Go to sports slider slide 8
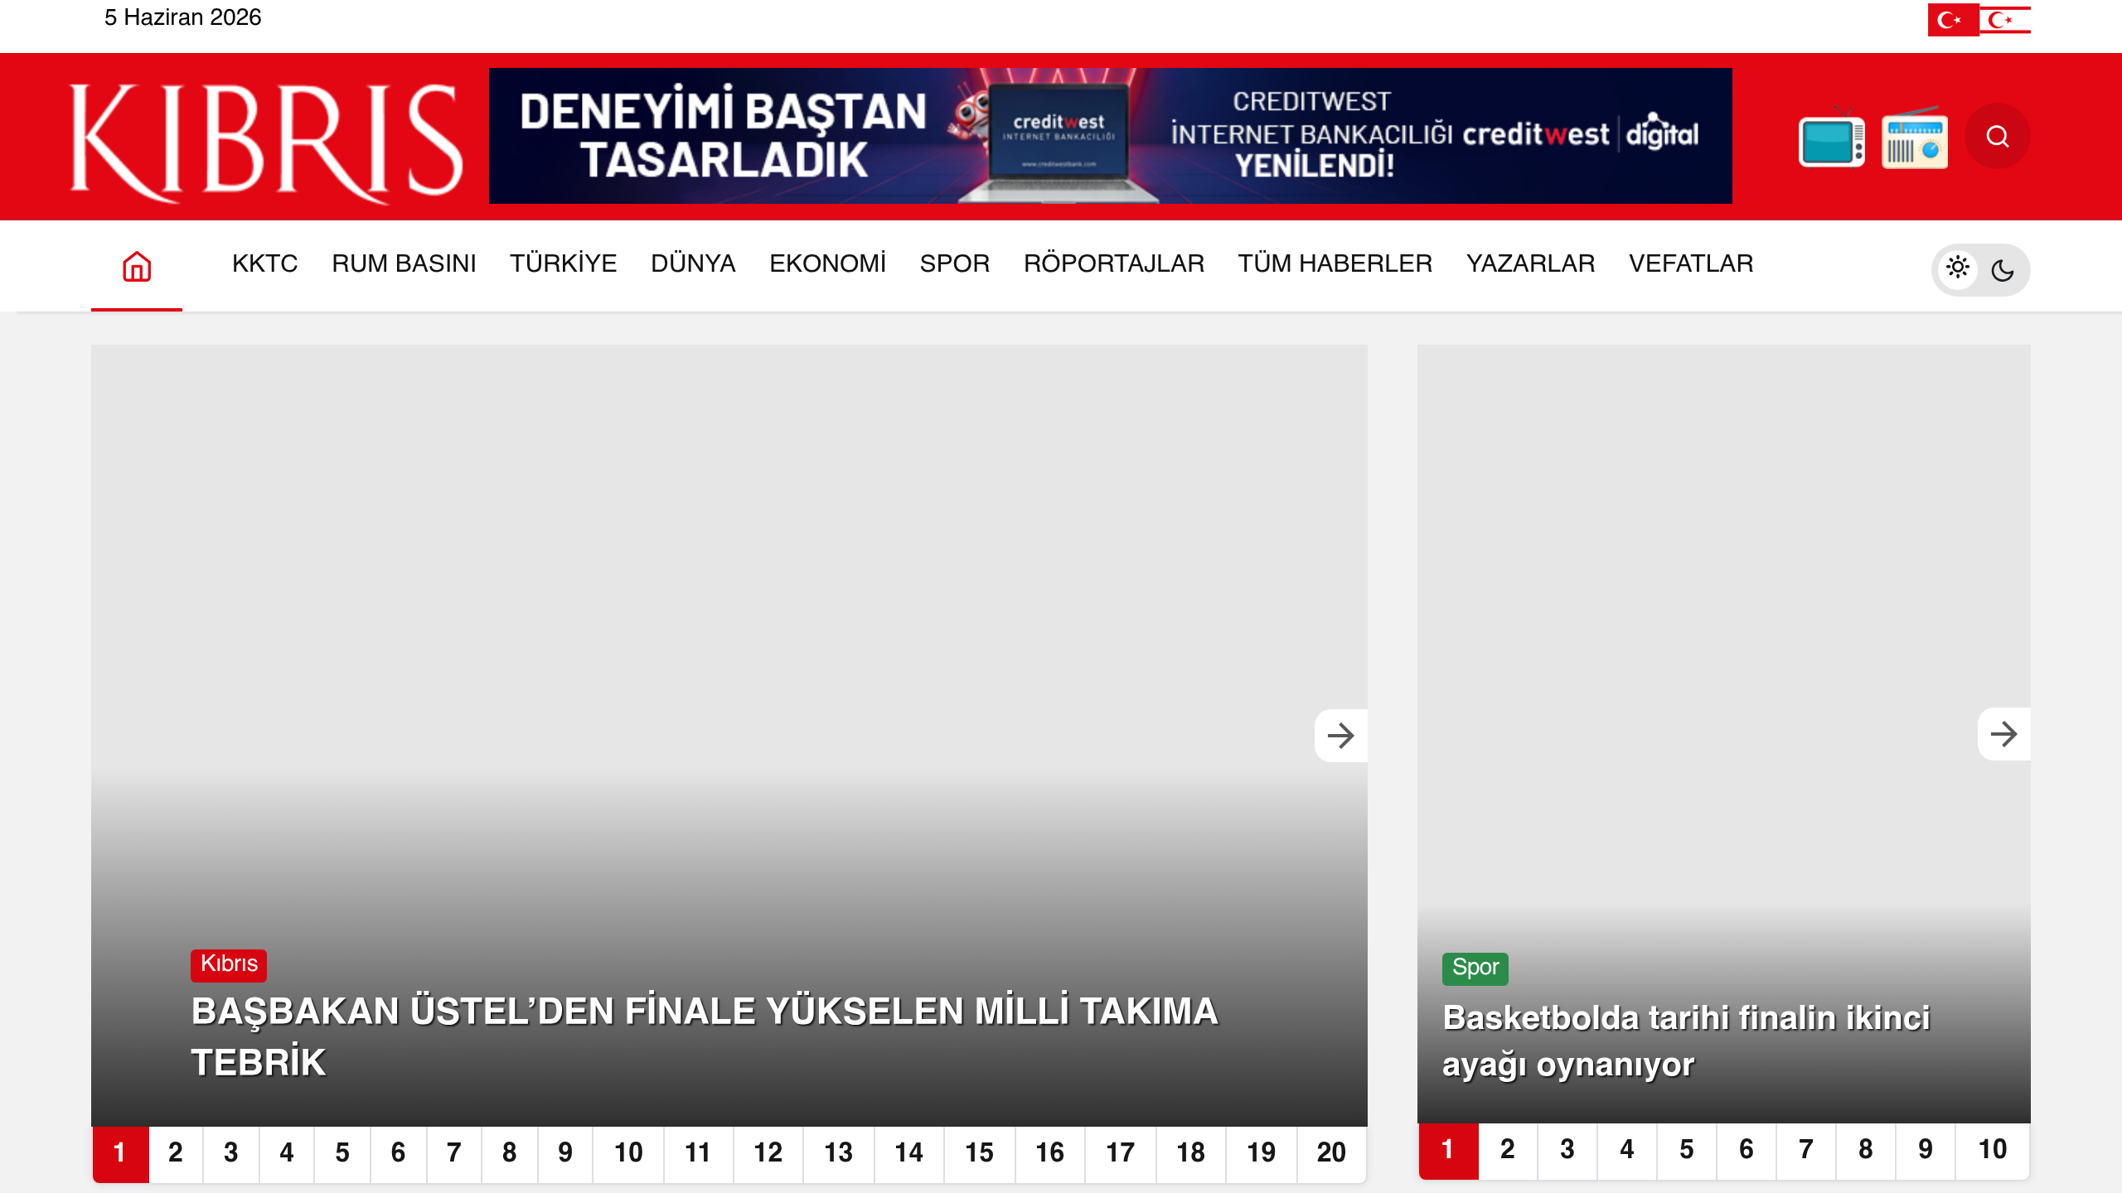 (x=1866, y=1150)
